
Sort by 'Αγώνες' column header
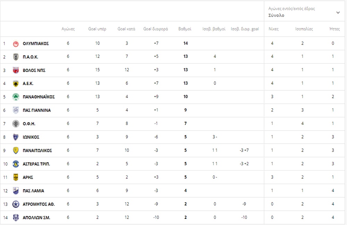click(68, 29)
